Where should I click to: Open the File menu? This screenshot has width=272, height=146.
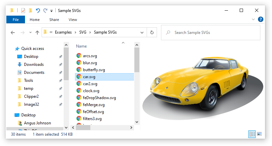click(x=15, y=20)
